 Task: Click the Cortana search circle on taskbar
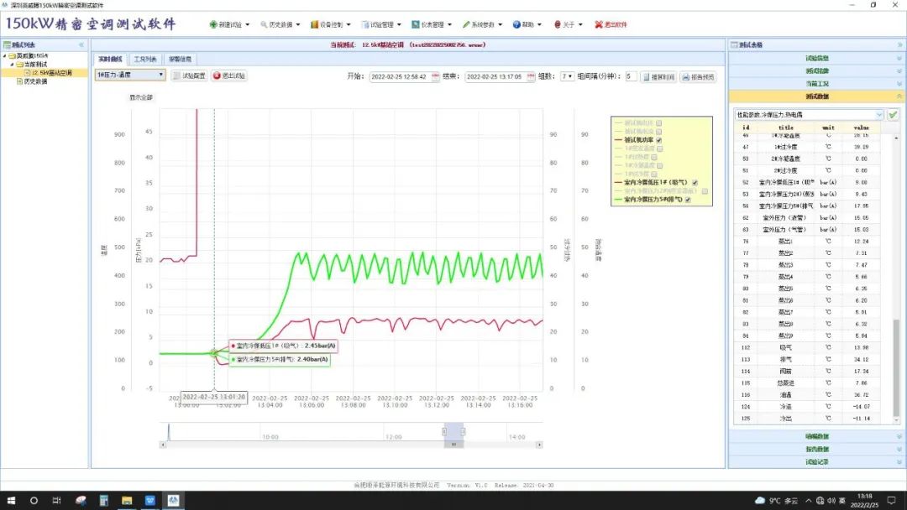click(x=34, y=501)
